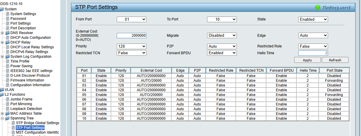Click the Apply button

307,60
